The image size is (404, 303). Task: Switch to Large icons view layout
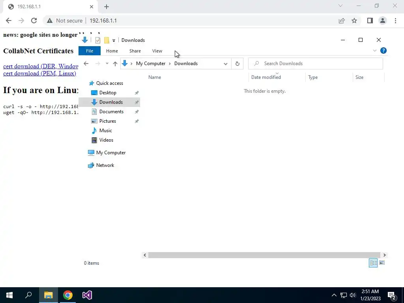pos(382,263)
